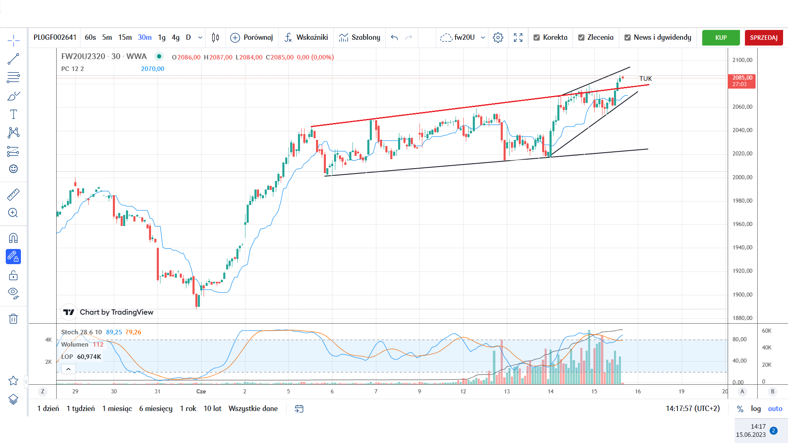Viewport: 788px width, 443px height.
Task: Disable News i dywidendy checkbox
Action: [628, 38]
